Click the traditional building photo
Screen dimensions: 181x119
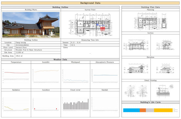(31, 25)
